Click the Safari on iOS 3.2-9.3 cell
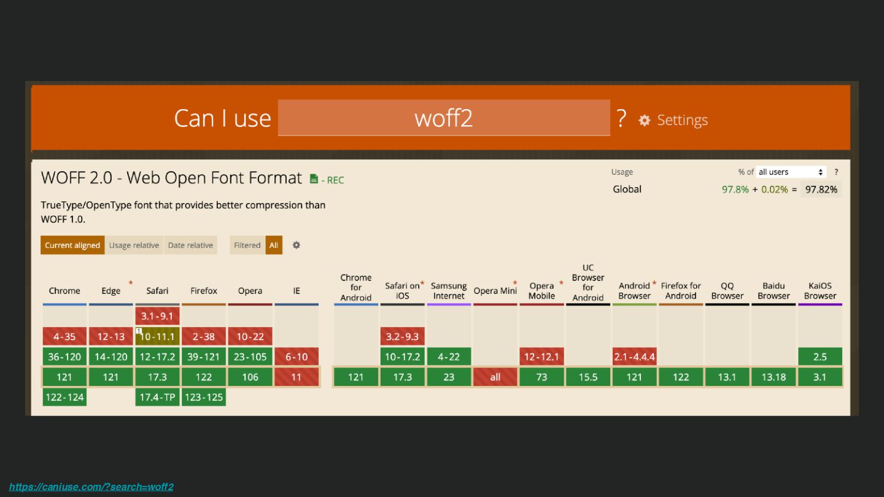Screen dimensions: 884x497 click(x=402, y=336)
